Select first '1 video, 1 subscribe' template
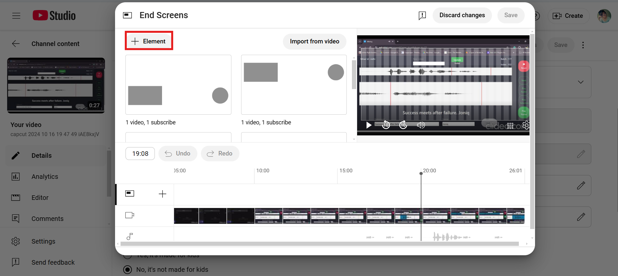Viewport: 618px width, 276px height. click(178, 85)
